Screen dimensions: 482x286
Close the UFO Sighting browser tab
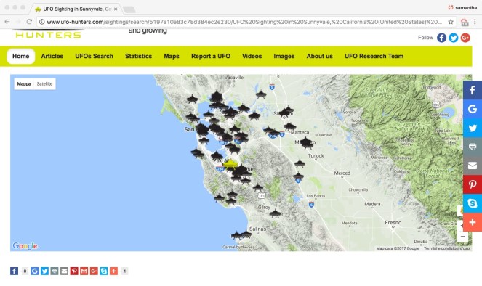click(x=116, y=9)
